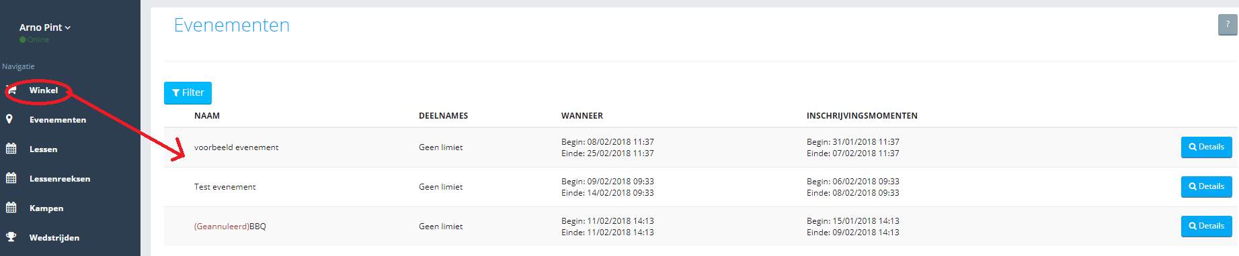Expand the Arno Pint user dropdown
The height and width of the screenshot is (256, 1239).
click(44, 27)
